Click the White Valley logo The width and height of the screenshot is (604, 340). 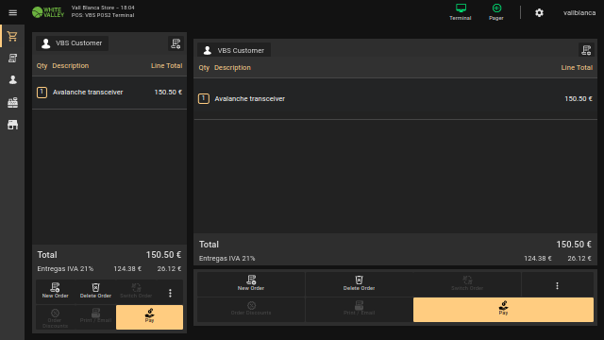tap(48, 12)
